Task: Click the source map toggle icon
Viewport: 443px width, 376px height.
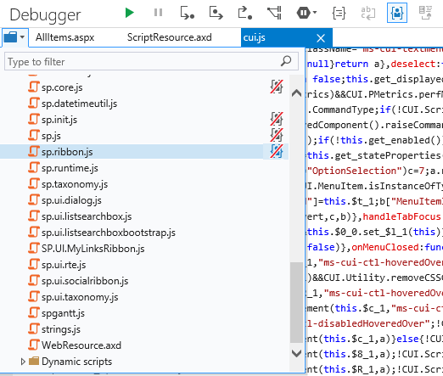Action: (425, 13)
